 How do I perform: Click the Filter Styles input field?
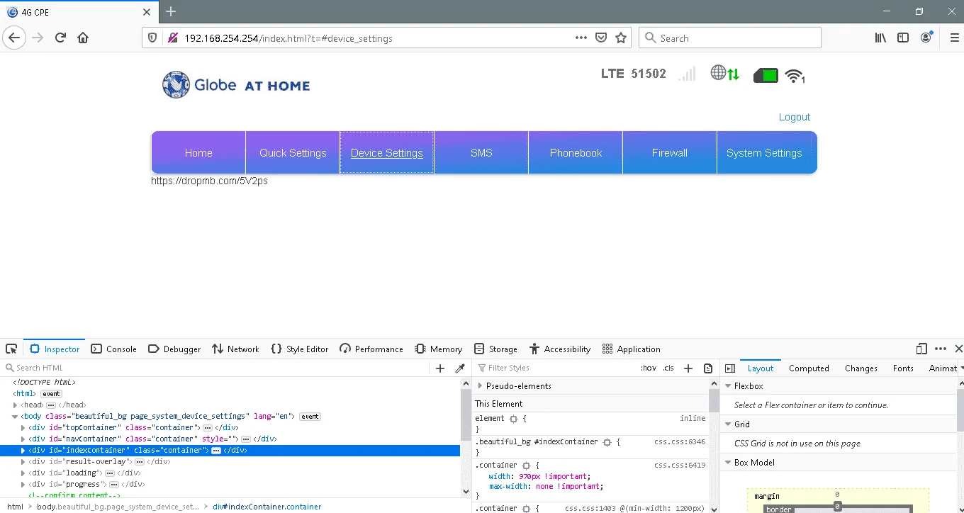pyautogui.click(x=556, y=368)
